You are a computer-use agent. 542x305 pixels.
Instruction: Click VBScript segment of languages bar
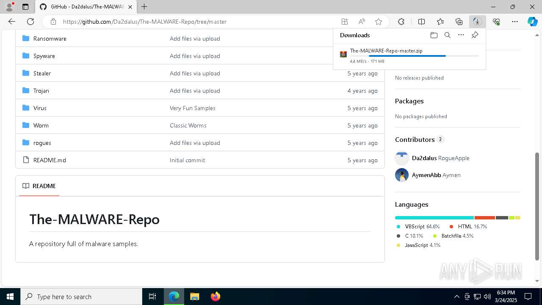(434, 218)
